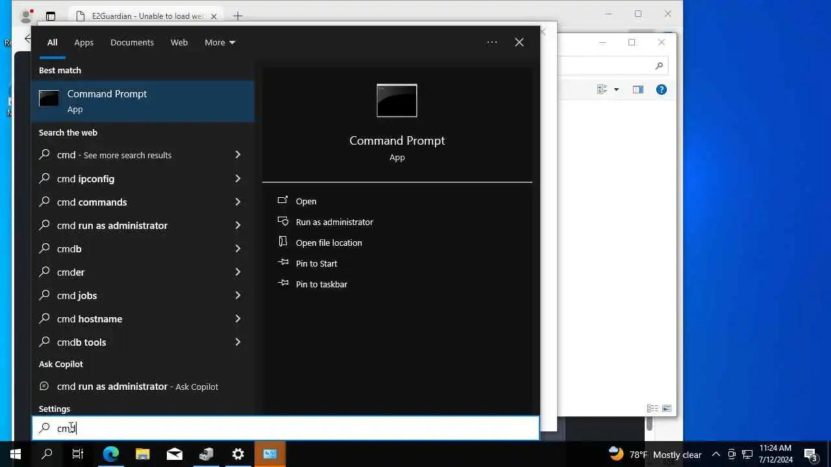Expand the arrow next to 'cmd ipconfig'
Image resolution: width=831 pixels, height=467 pixels.
click(238, 178)
